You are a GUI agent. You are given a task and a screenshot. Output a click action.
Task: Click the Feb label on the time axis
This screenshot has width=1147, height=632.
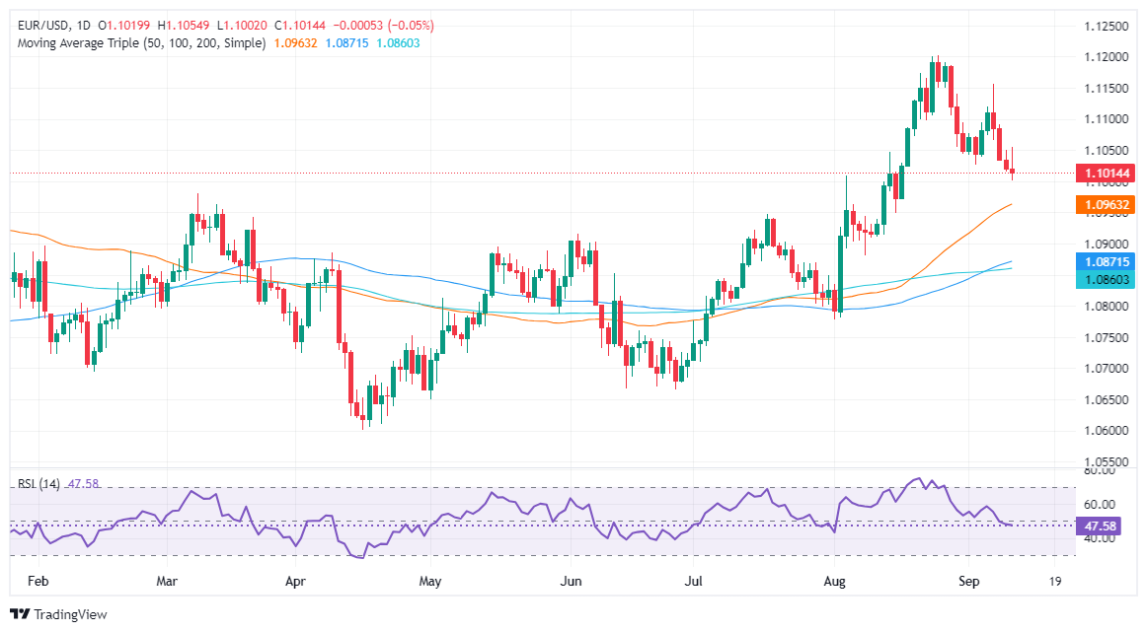point(38,582)
